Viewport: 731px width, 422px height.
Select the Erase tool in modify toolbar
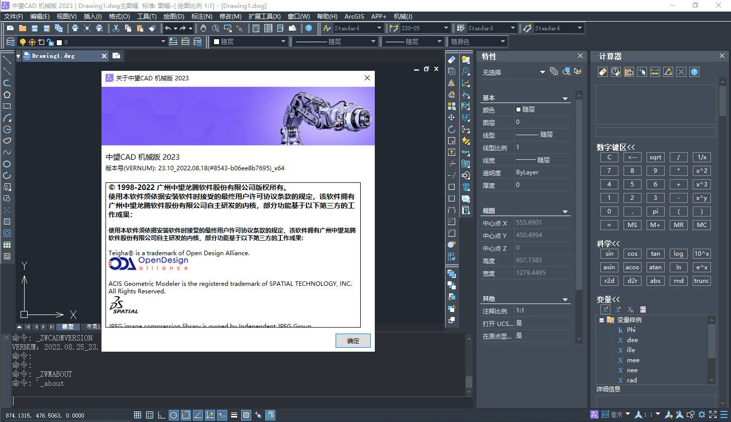[x=451, y=60]
